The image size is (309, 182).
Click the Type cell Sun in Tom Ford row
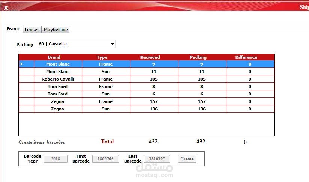(x=106, y=94)
